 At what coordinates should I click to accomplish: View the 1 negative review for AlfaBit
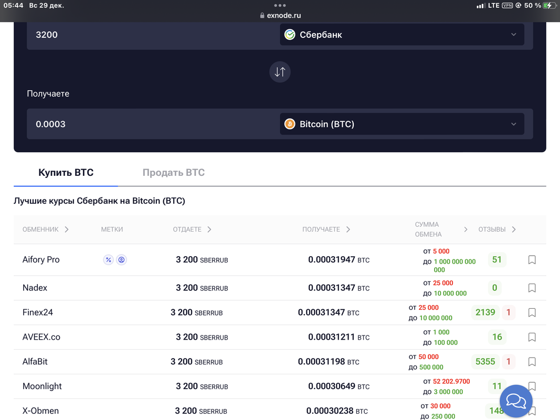(x=508, y=362)
